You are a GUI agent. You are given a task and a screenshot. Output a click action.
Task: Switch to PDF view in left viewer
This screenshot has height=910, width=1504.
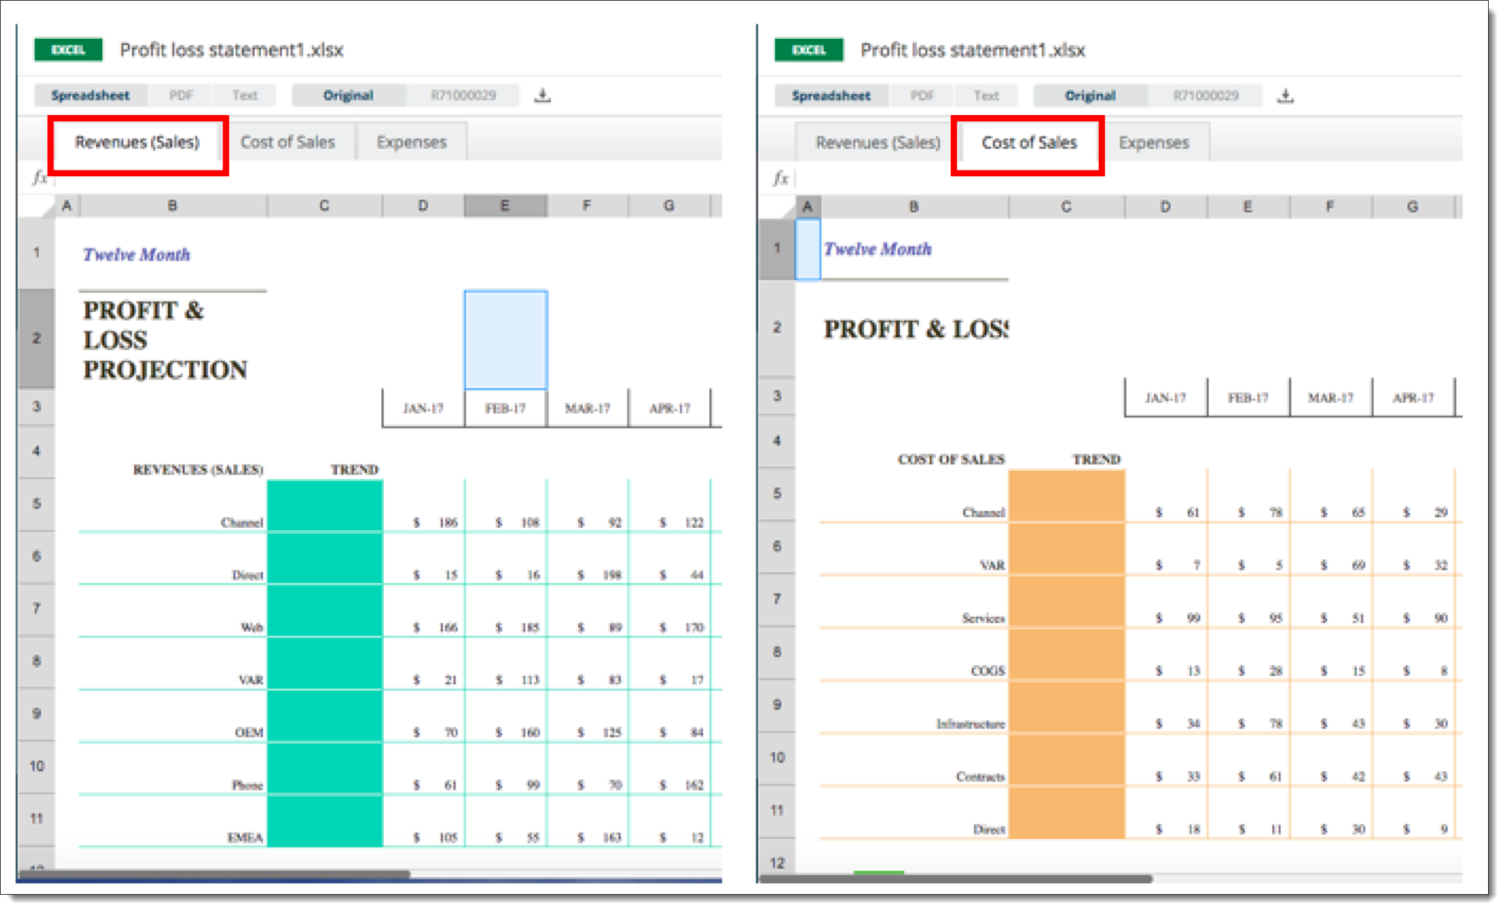[x=181, y=95]
